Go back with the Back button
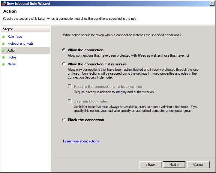The image size is (216, 173). coord(151,165)
